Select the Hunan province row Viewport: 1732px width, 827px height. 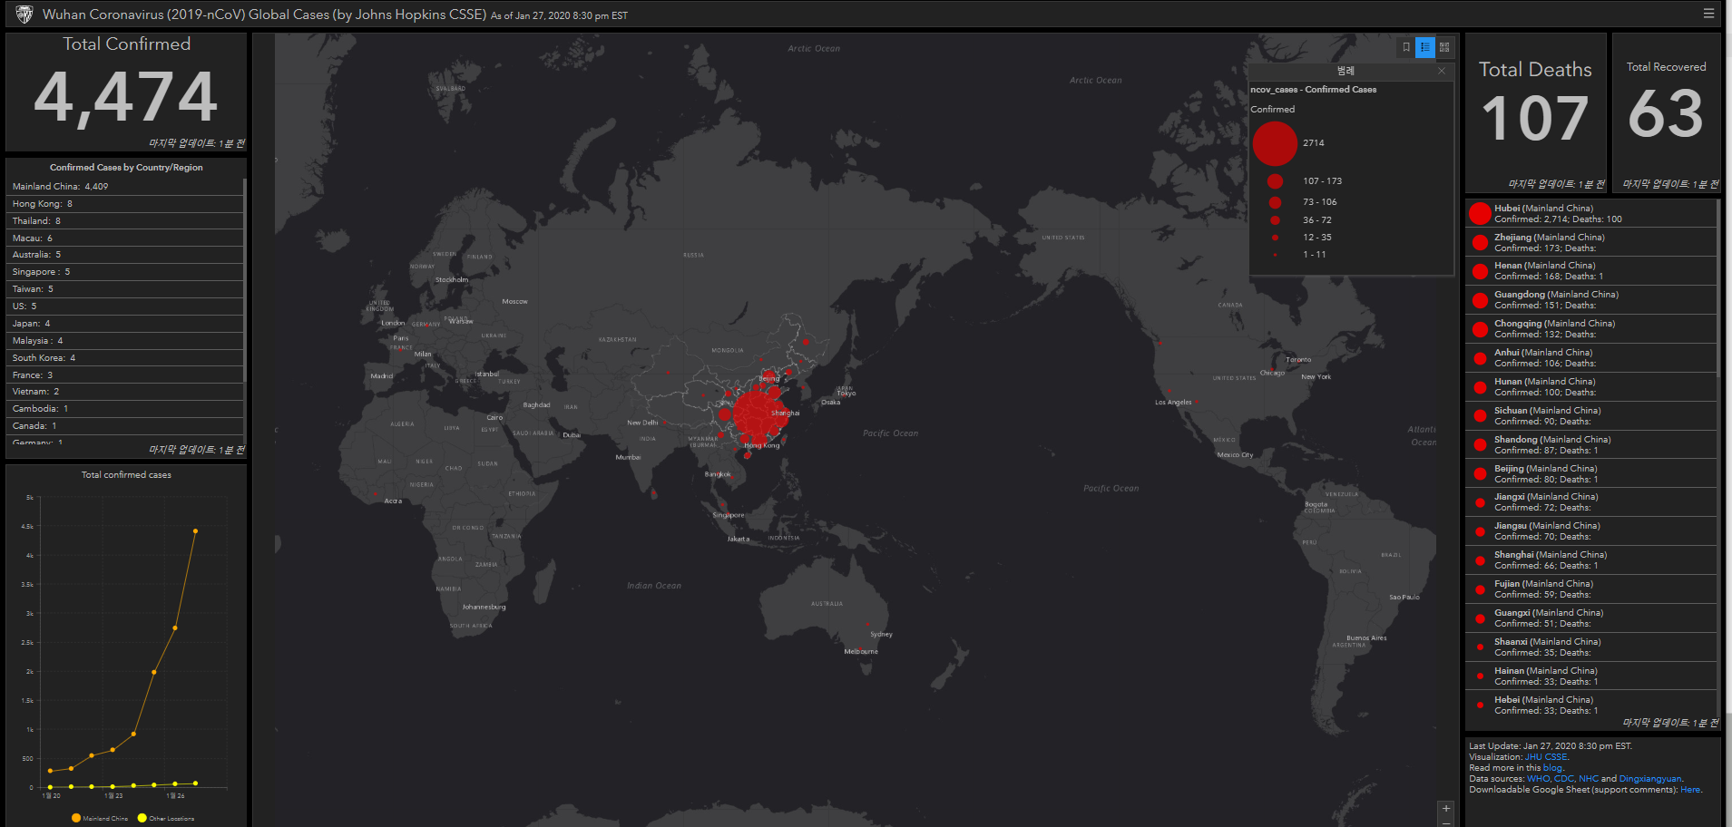[x=1590, y=387]
